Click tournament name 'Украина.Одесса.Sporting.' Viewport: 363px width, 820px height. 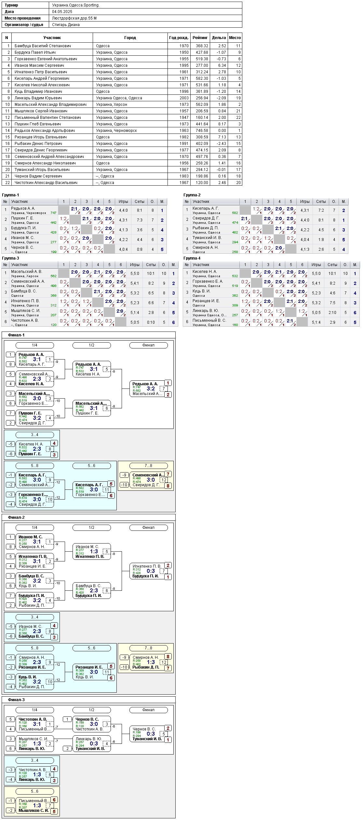76,5
